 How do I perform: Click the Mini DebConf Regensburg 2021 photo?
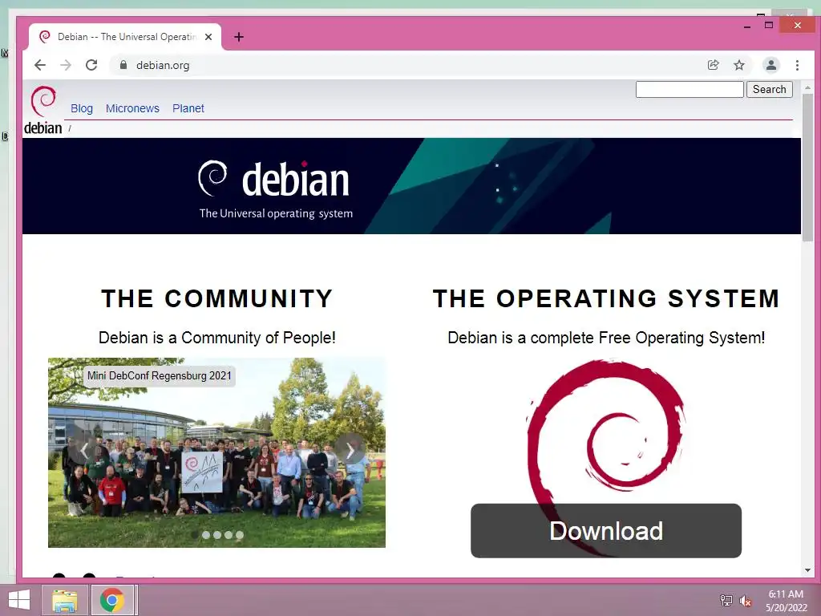click(216, 452)
